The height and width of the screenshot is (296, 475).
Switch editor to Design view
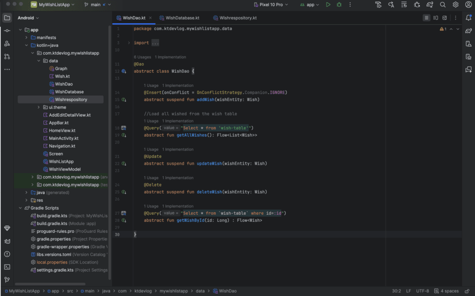click(444, 18)
